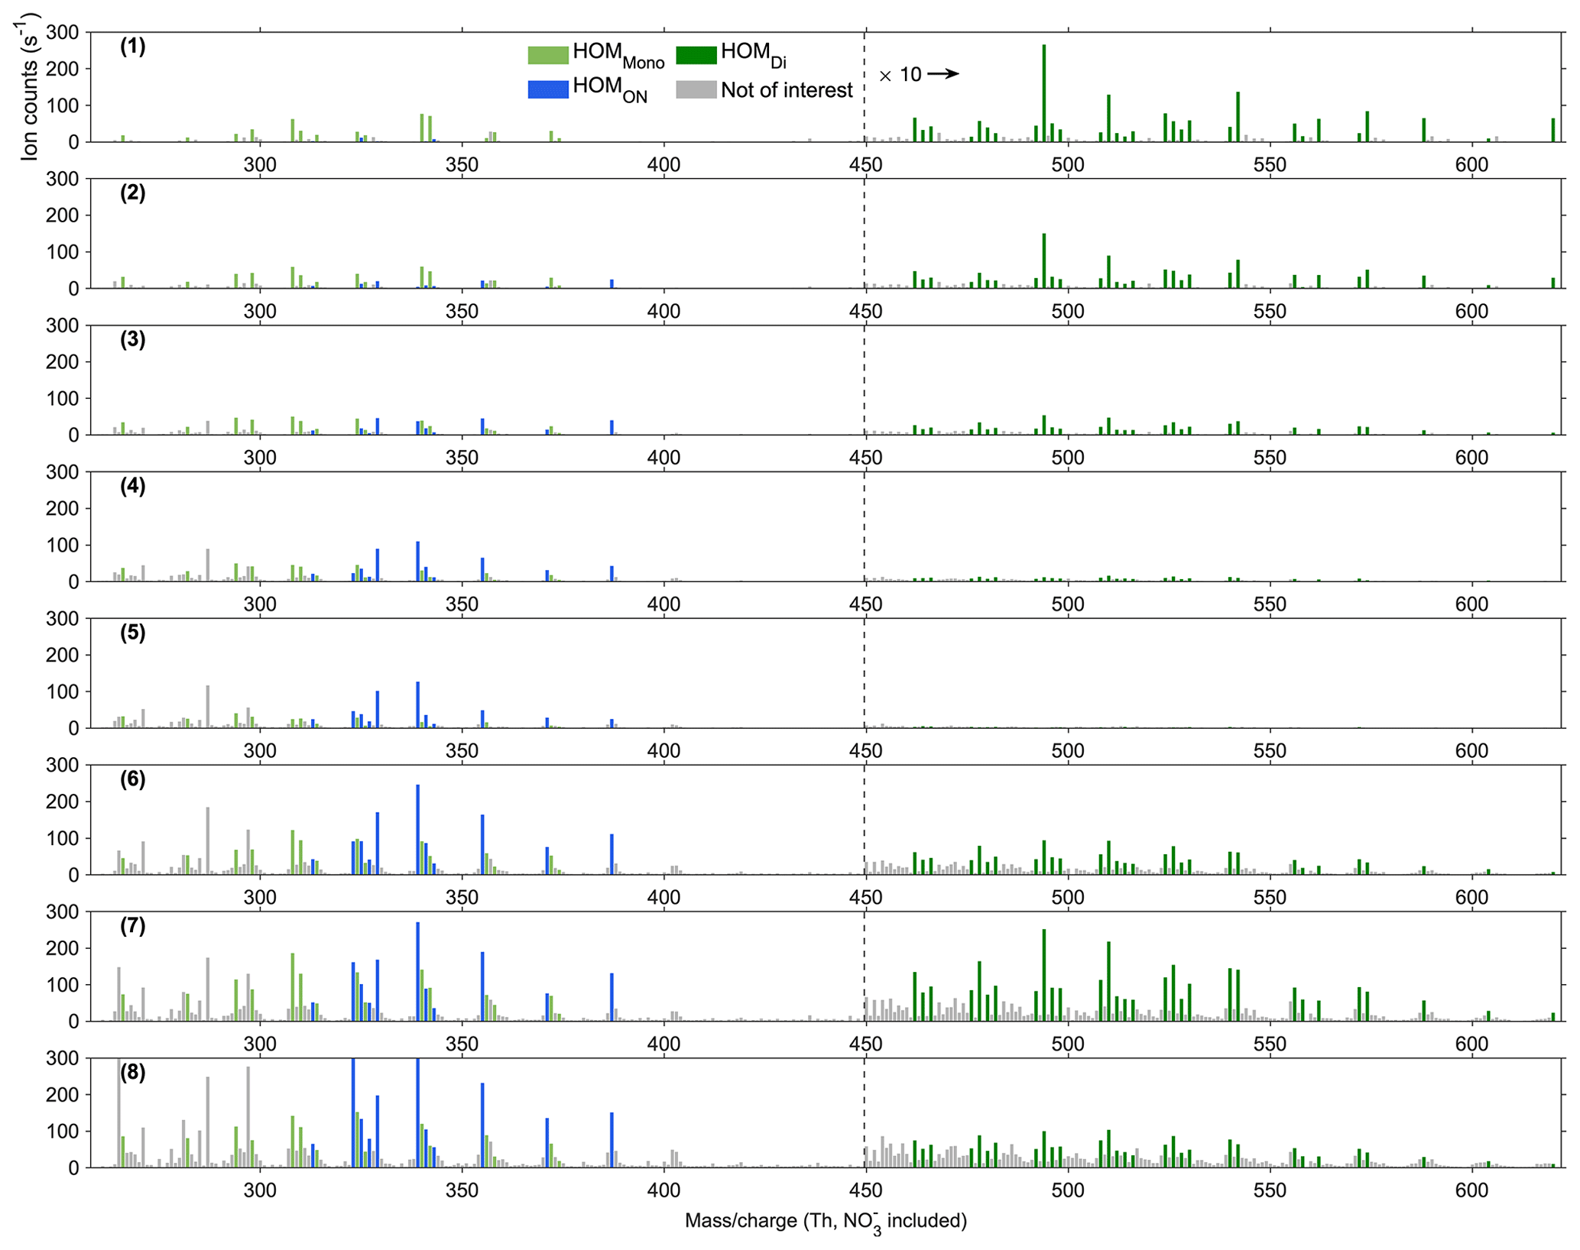Click the gray Not of interest swatch
This screenshot has height=1250, width=1580.
[696, 89]
